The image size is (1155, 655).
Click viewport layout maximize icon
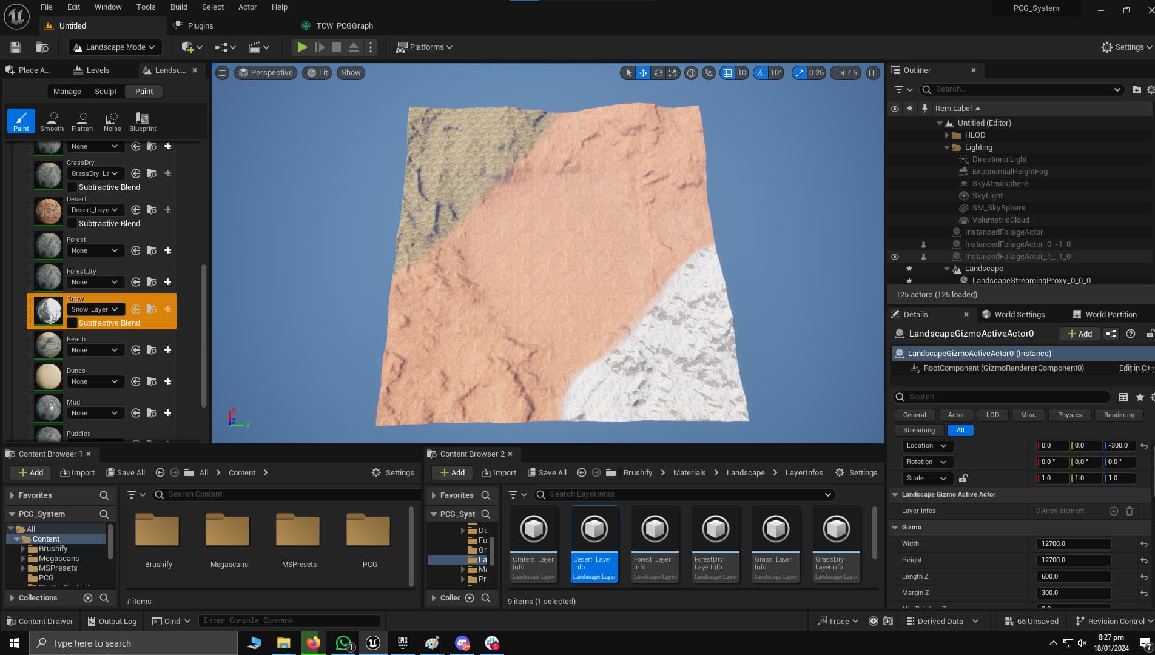873,73
